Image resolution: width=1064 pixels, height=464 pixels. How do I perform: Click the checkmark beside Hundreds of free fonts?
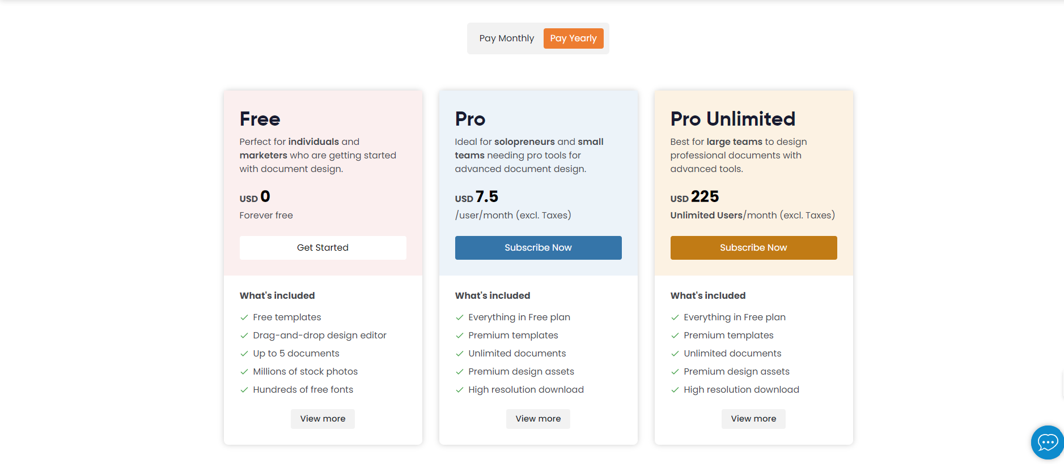244,390
